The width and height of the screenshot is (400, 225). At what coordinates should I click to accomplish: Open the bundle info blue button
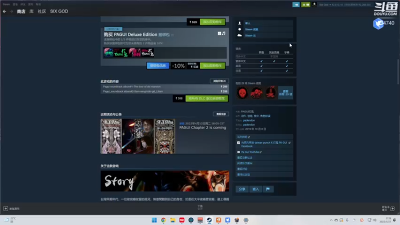coord(158,65)
